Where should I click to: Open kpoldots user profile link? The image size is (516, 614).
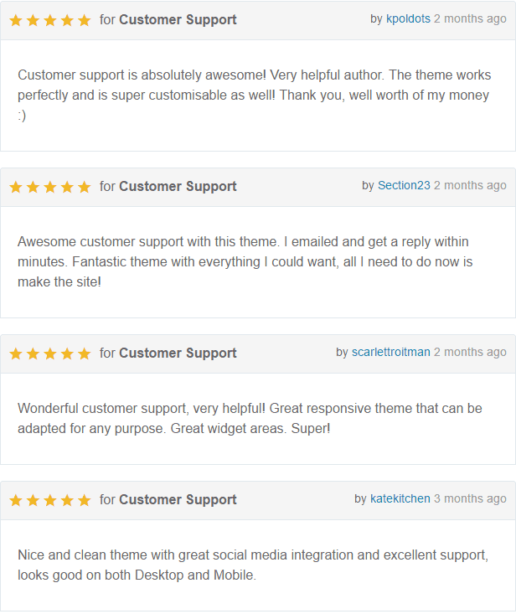pos(408,18)
